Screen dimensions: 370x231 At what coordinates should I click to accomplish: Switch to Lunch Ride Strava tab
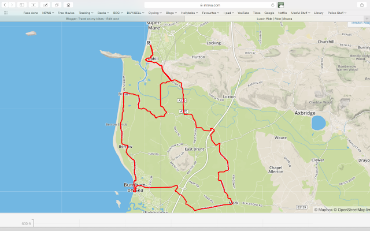[x=275, y=19]
